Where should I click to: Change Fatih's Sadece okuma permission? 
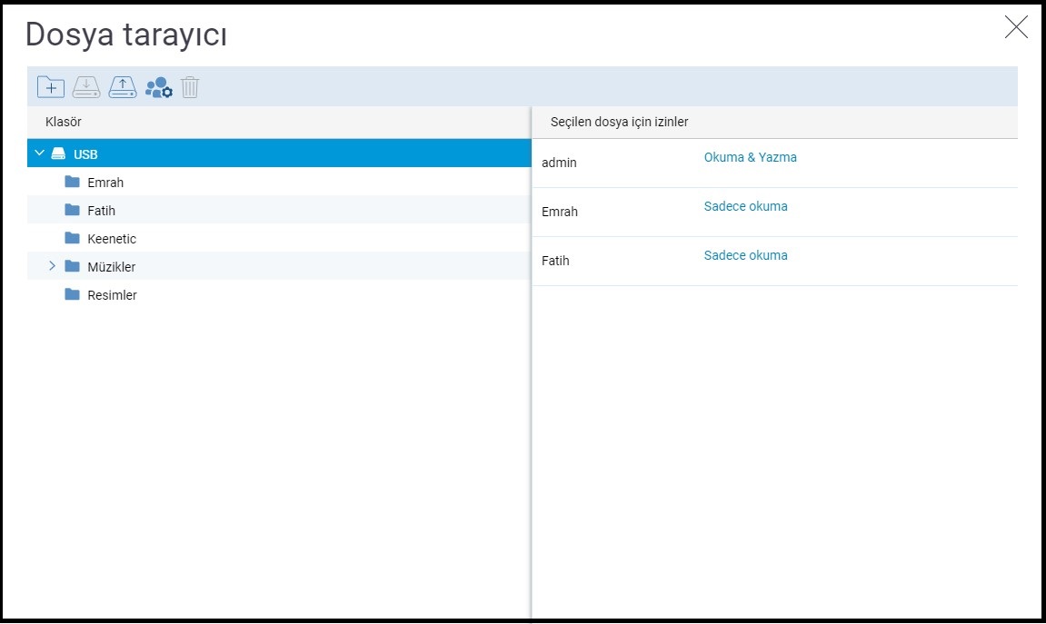pyautogui.click(x=745, y=255)
